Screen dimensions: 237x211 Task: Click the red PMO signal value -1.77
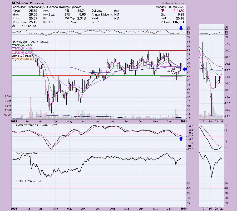(53, 125)
